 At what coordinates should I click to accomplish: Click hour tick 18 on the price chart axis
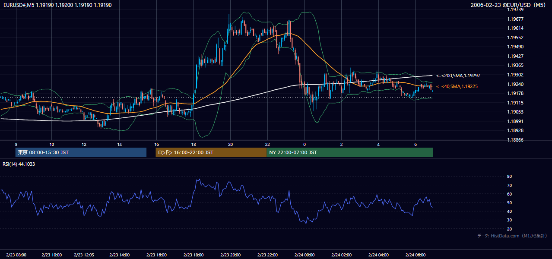[x=194, y=144]
